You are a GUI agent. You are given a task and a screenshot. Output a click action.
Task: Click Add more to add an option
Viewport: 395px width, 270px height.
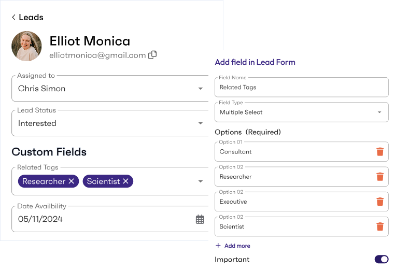(233, 246)
